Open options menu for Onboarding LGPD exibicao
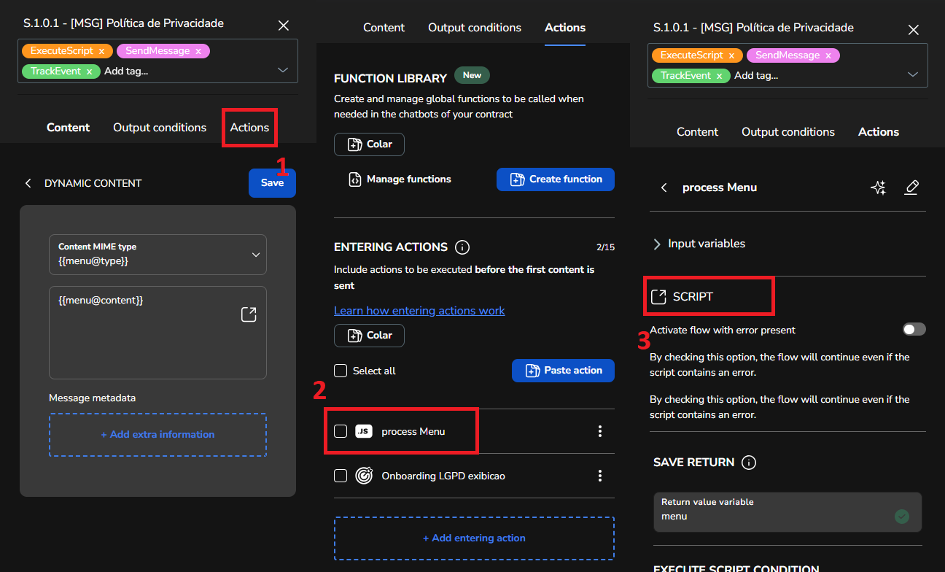This screenshot has width=945, height=572. coord(600,476)
